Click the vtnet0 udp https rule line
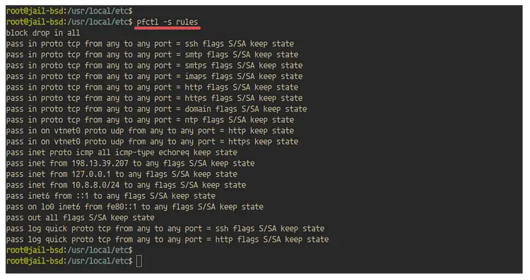Image resolution: width=530 pixels, height=280 pixels. pyautogui.click(x=152, y=142)
